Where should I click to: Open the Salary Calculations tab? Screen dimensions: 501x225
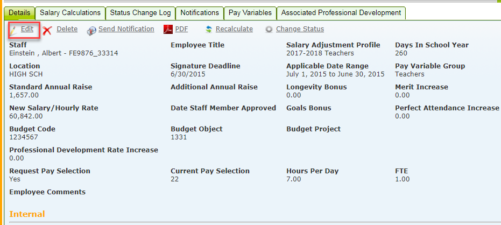click(70, 13)
